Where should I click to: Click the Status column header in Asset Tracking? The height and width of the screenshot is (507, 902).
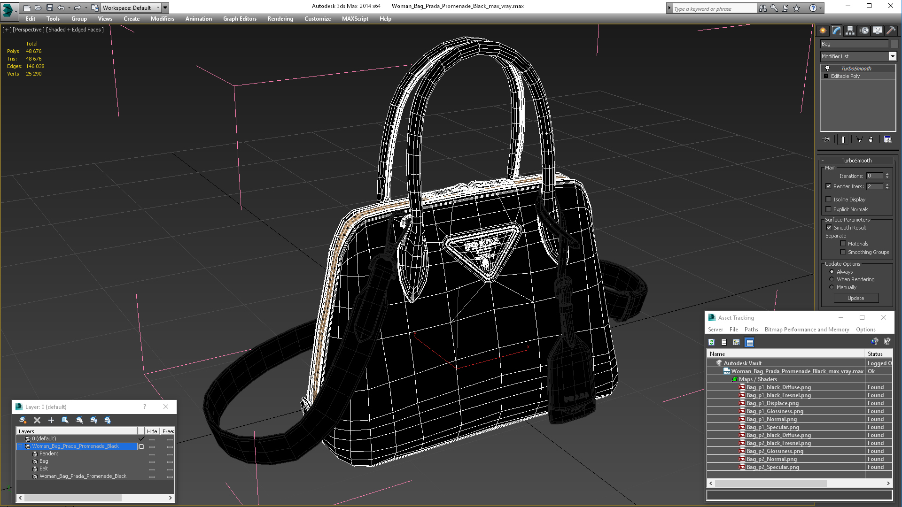[x=878, y=354]
